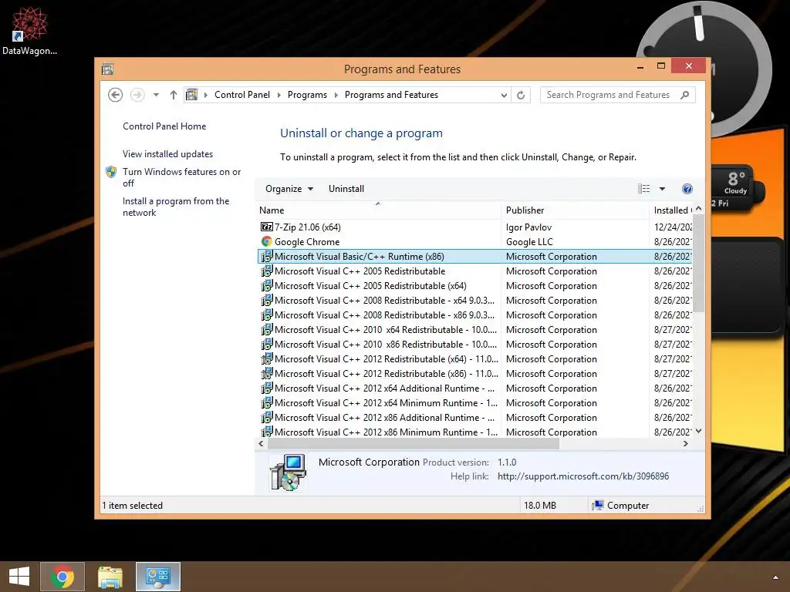Open the Organize menu

(x=289, y=189)
